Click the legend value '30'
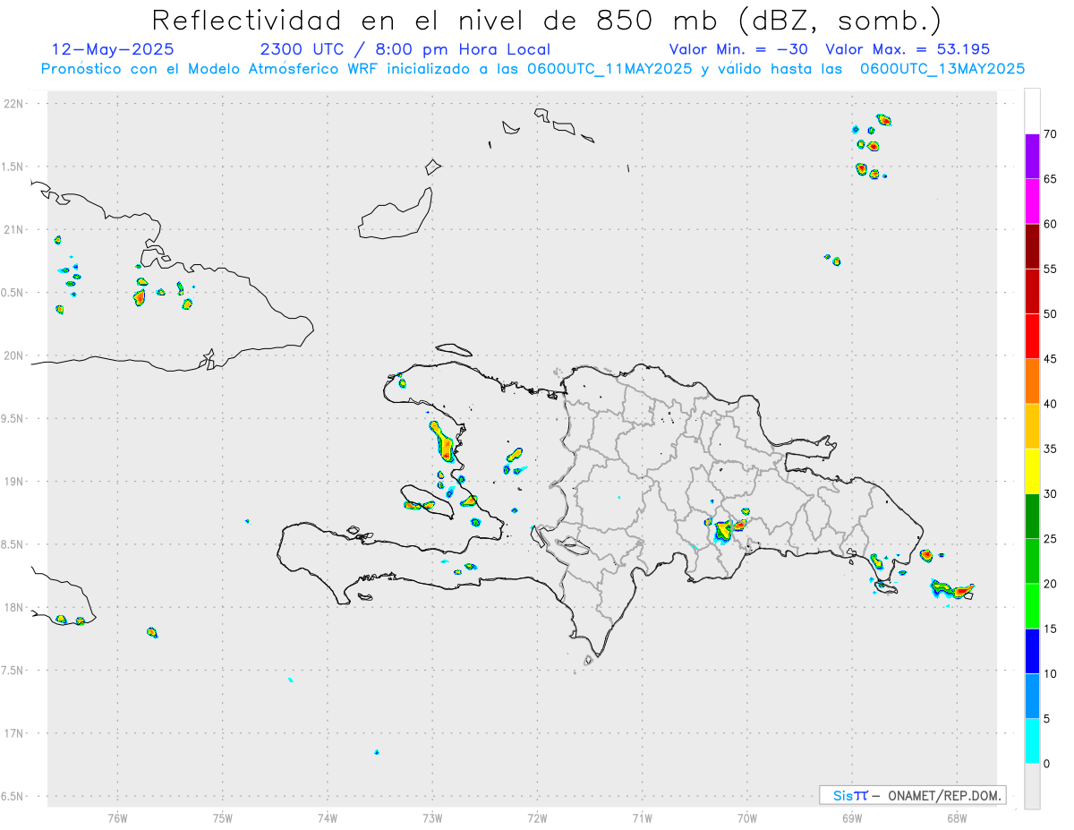 pyautogui.click(x=1052, y=494)
